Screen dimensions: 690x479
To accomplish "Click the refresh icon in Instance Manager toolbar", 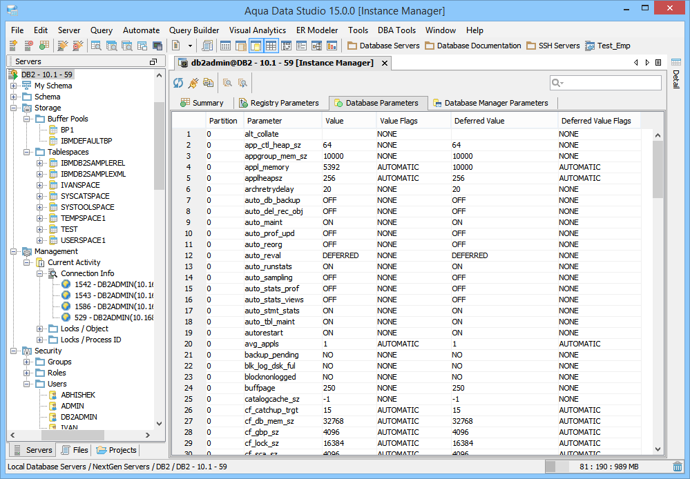I will 178,83.
